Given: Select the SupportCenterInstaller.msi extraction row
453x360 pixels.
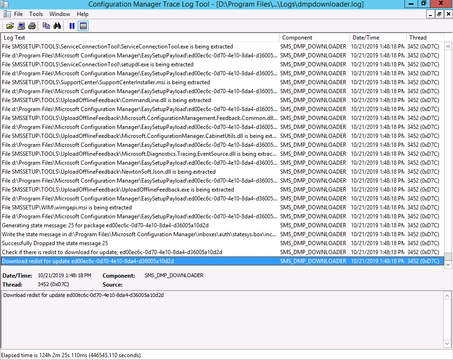Looking at the screenshot, I should click(222, 82).
